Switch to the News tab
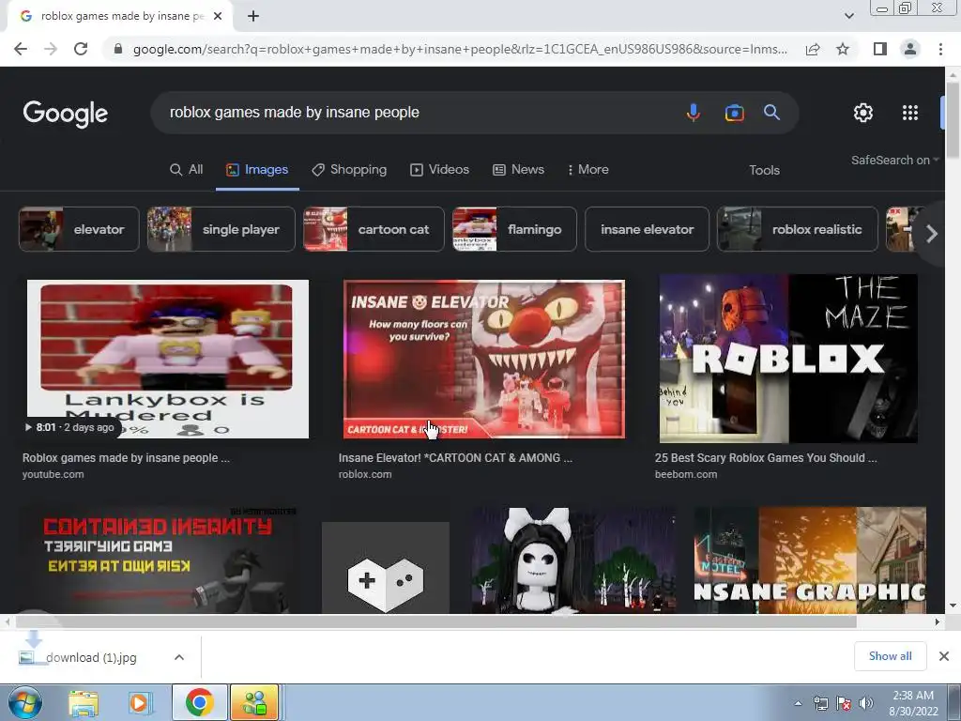Viewport: 961px width, 721px height. click(x=518, y=170)
